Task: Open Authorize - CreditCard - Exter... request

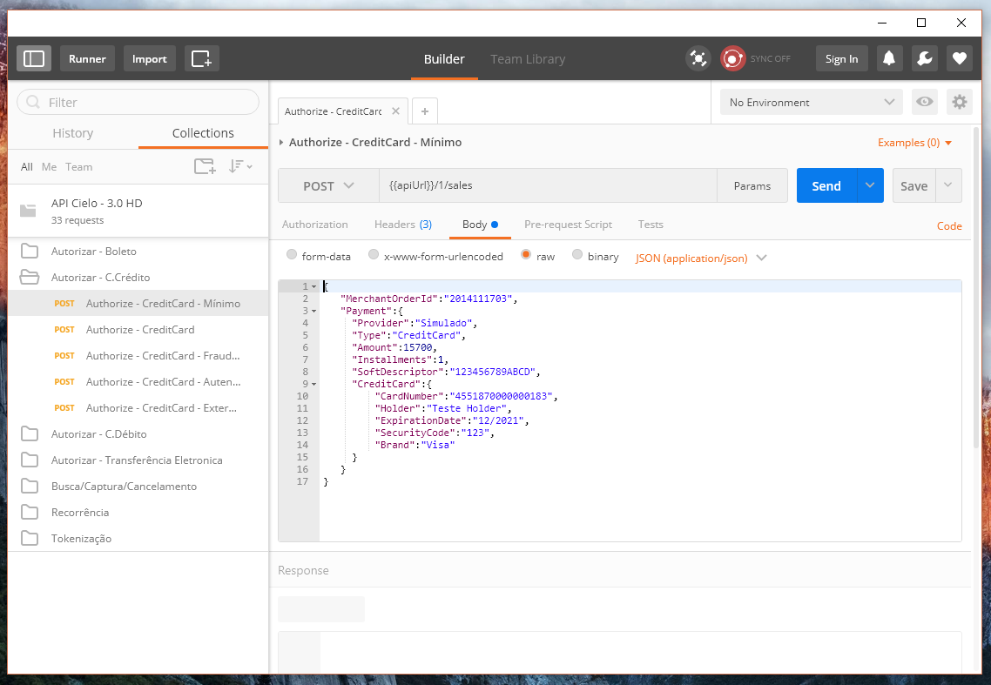Action: [138, 407]
